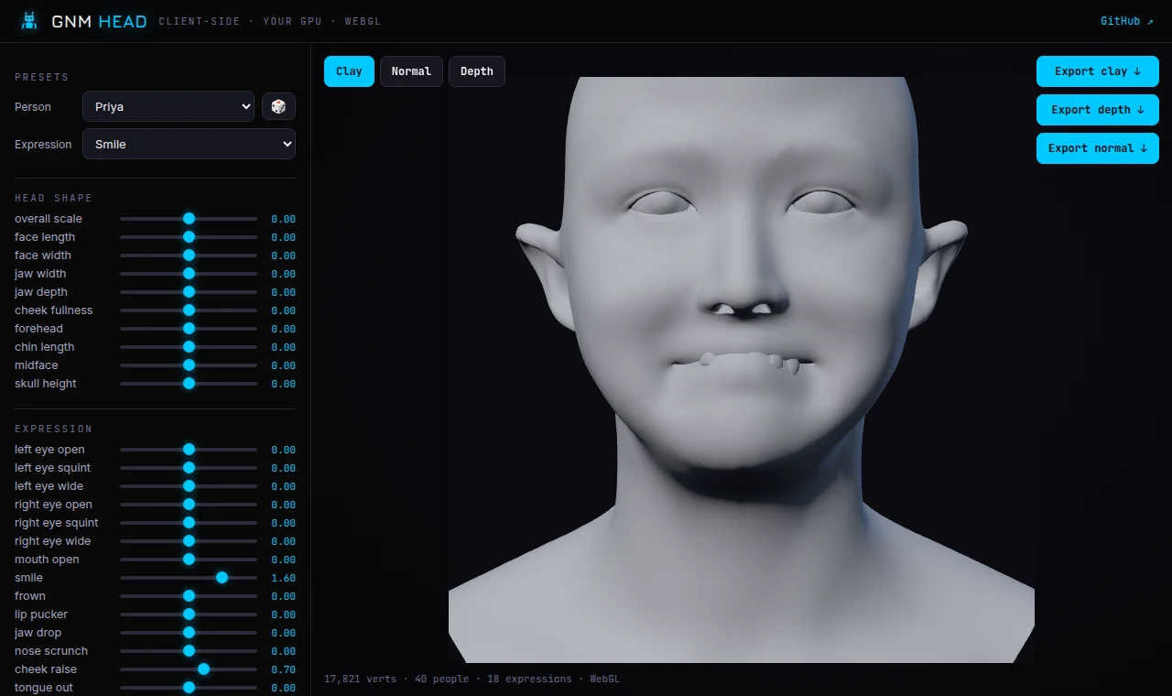Click the overall scale slider handle
Viewport: 1172px width, 696px height.
click(x=189, y=219)
